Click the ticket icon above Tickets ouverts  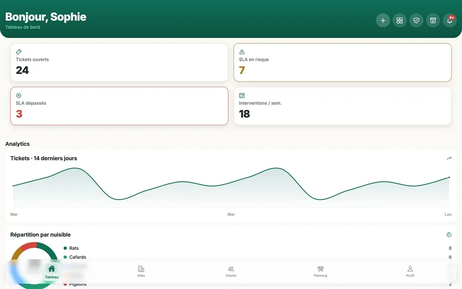[x=18, y=52]
